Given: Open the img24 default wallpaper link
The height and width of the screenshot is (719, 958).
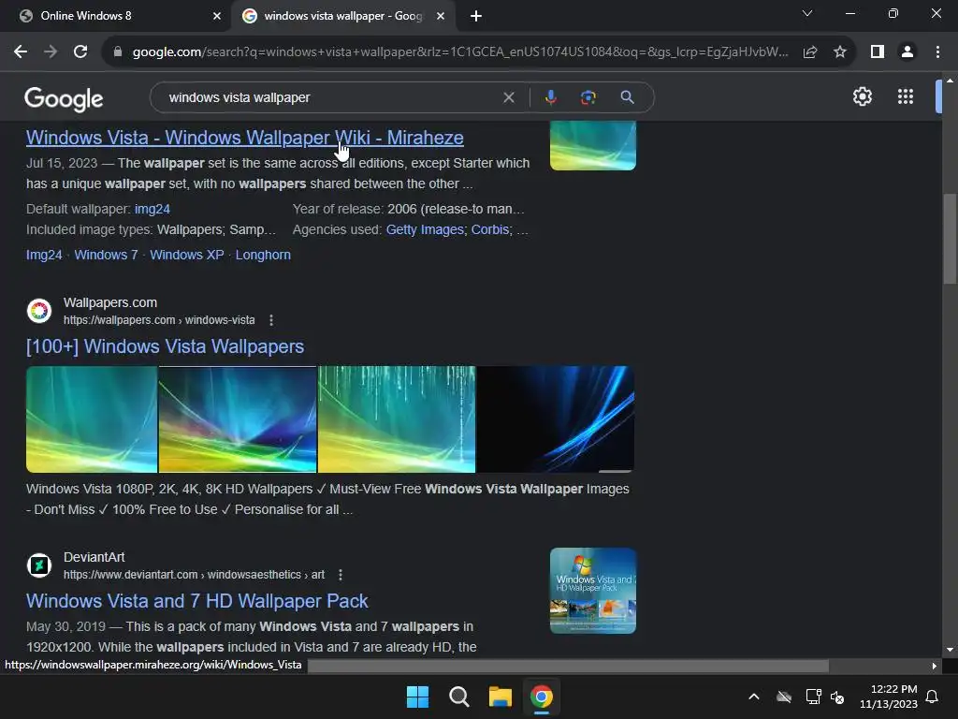Looking at the screenshot, I should (x=152, y=209).
